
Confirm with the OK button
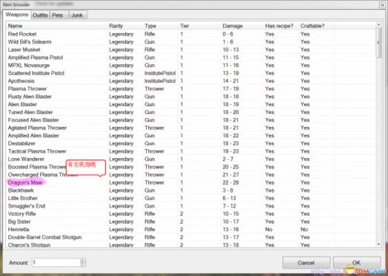(x=356, y=263)
